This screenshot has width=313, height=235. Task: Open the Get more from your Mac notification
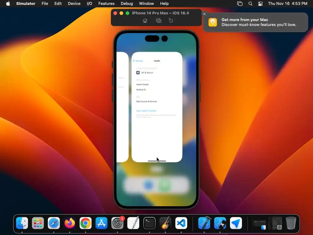click(256, 22)
